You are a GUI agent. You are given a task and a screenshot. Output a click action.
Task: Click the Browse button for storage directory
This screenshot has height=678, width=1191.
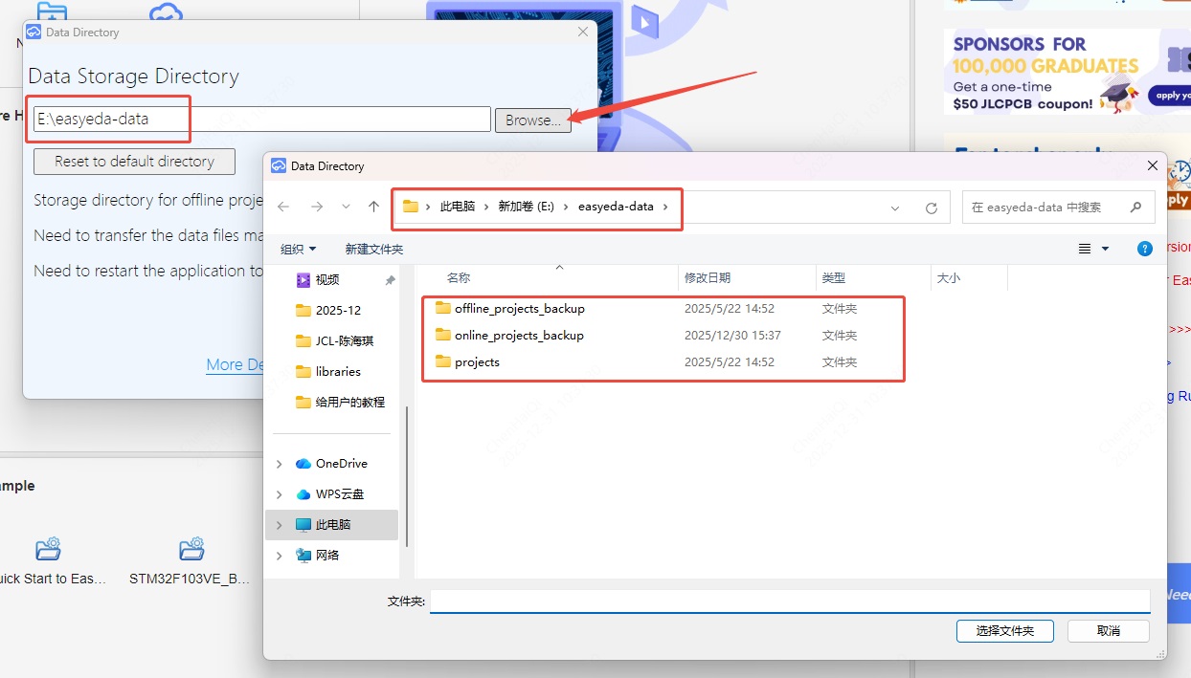pyautogui.click(x=532, y=120)
